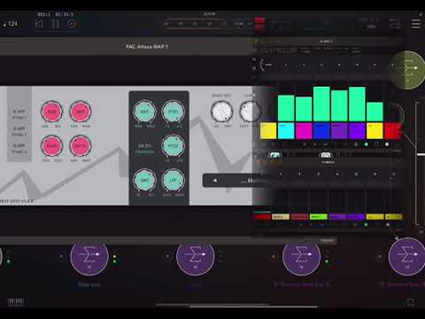Click the small round button left of first sigma node
Screen dimensions: 425x319
[x=61, y=256]
